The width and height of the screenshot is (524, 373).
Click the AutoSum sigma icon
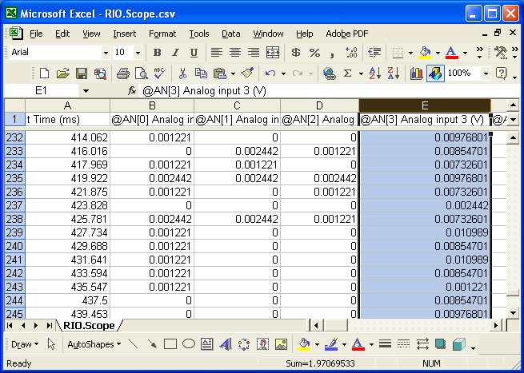point(348,73)
